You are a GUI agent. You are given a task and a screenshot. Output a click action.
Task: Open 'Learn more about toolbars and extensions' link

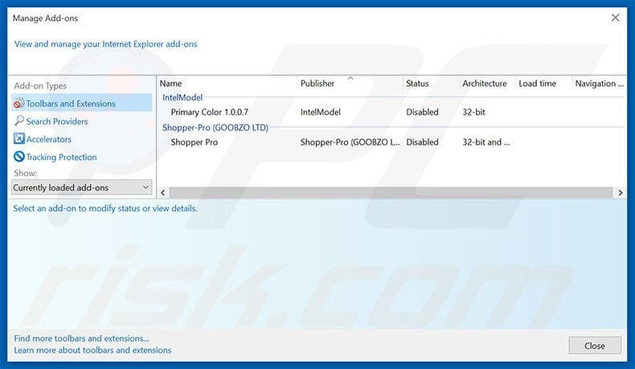92,350
